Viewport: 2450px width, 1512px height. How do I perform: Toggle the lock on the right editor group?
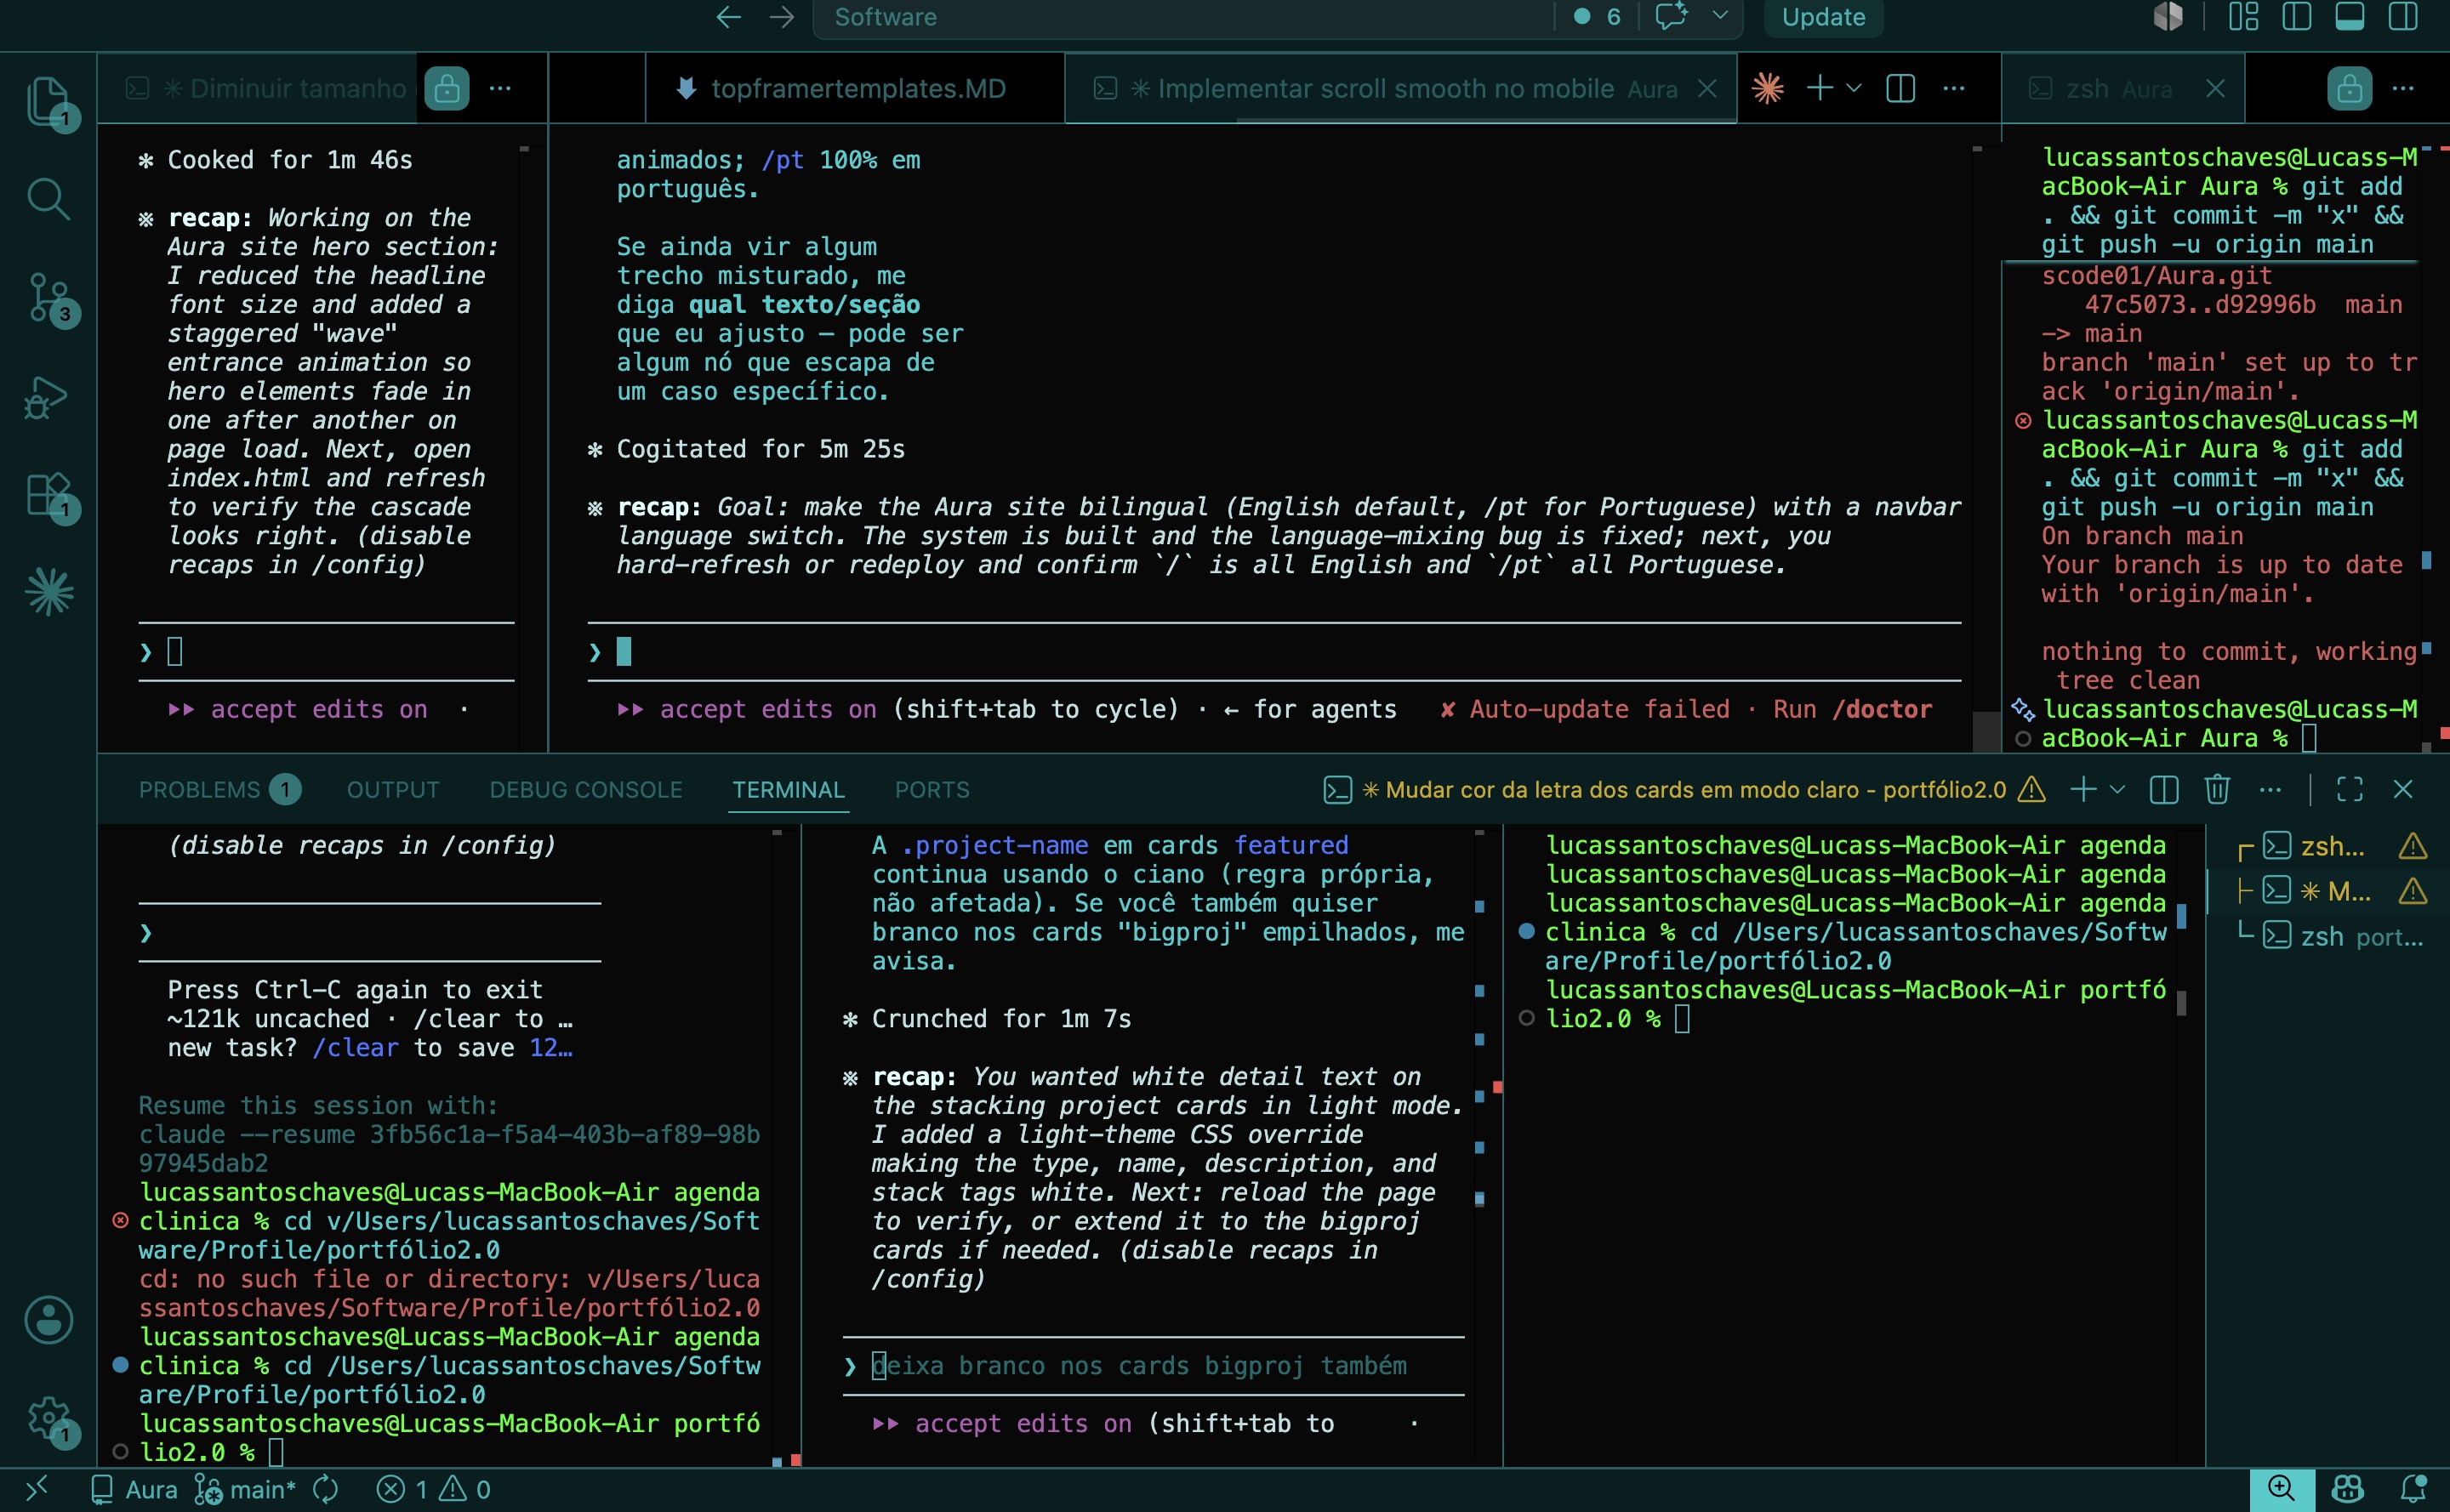pos(2350,89)
